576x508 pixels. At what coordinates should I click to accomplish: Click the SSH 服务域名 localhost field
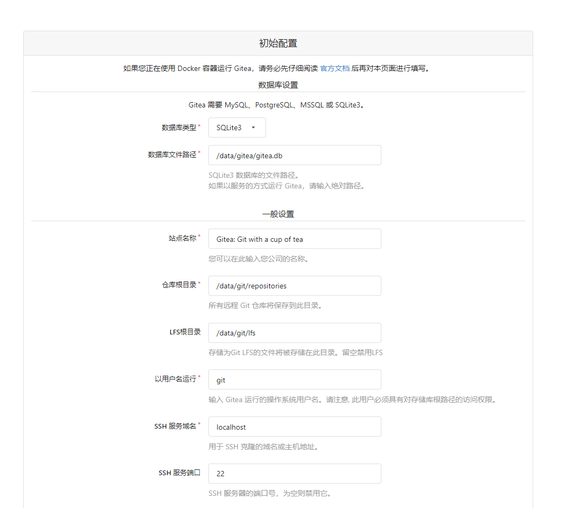click(x=295, y=427)
